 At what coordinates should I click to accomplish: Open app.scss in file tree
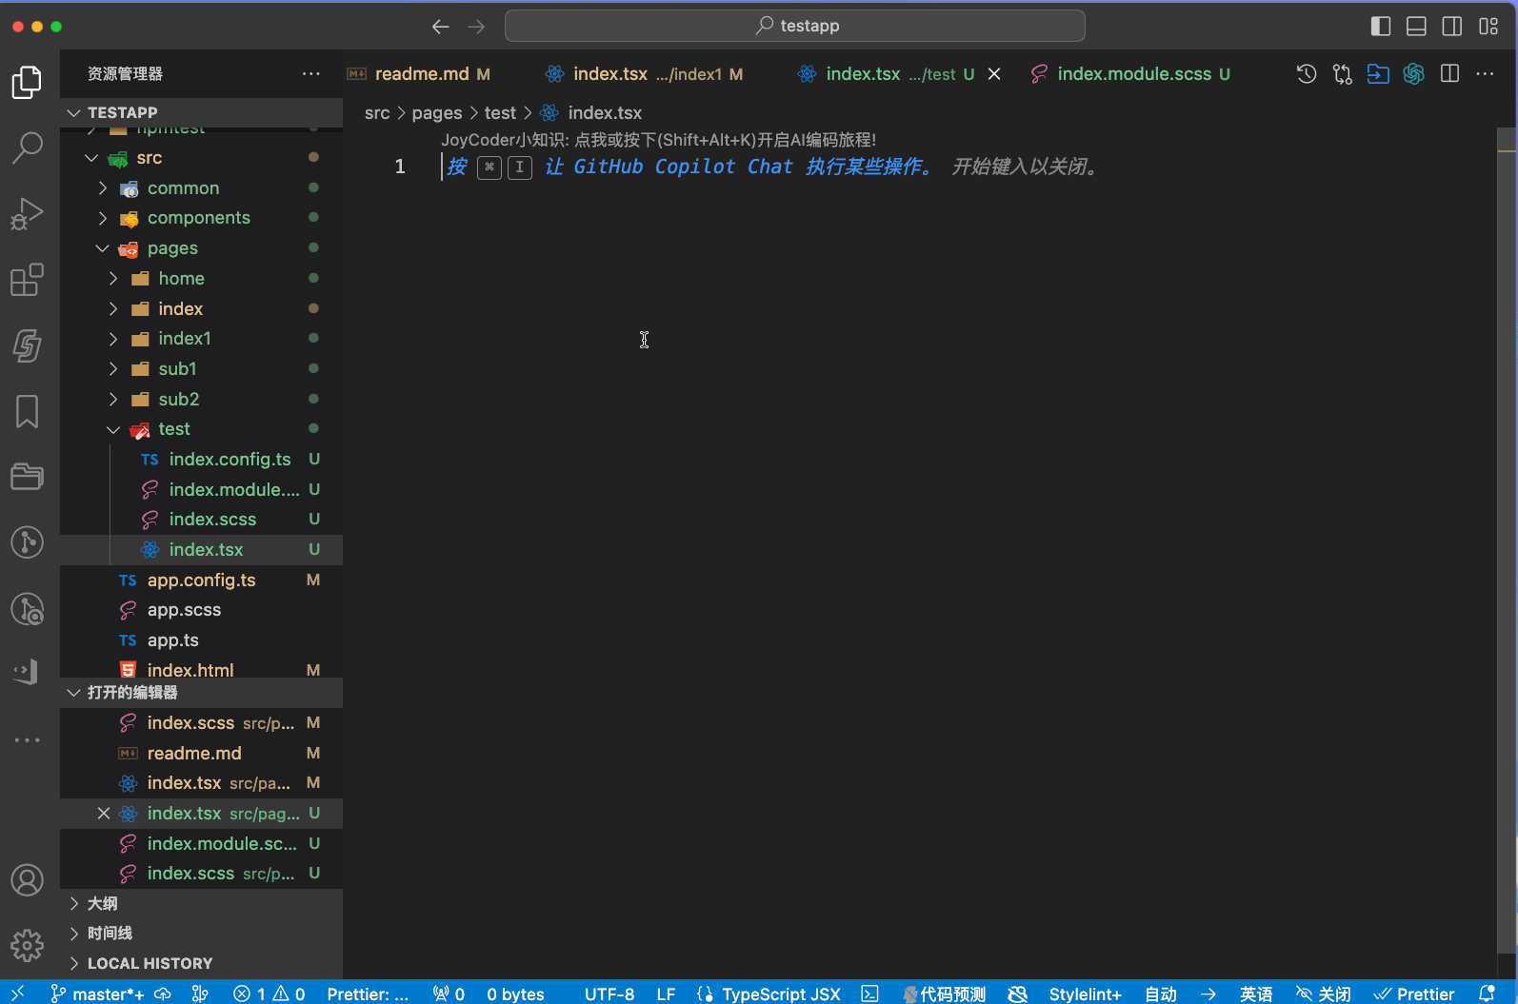coord(201,610)
